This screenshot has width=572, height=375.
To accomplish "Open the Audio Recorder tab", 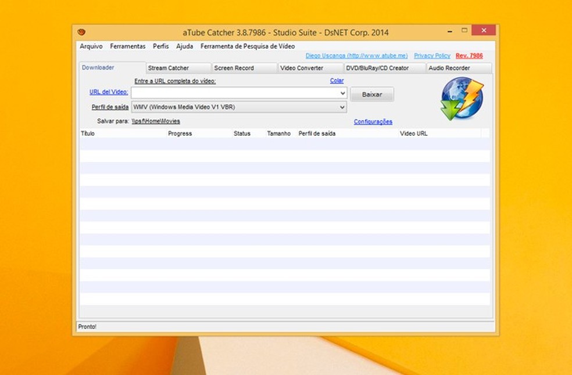I will click(449, 68).
